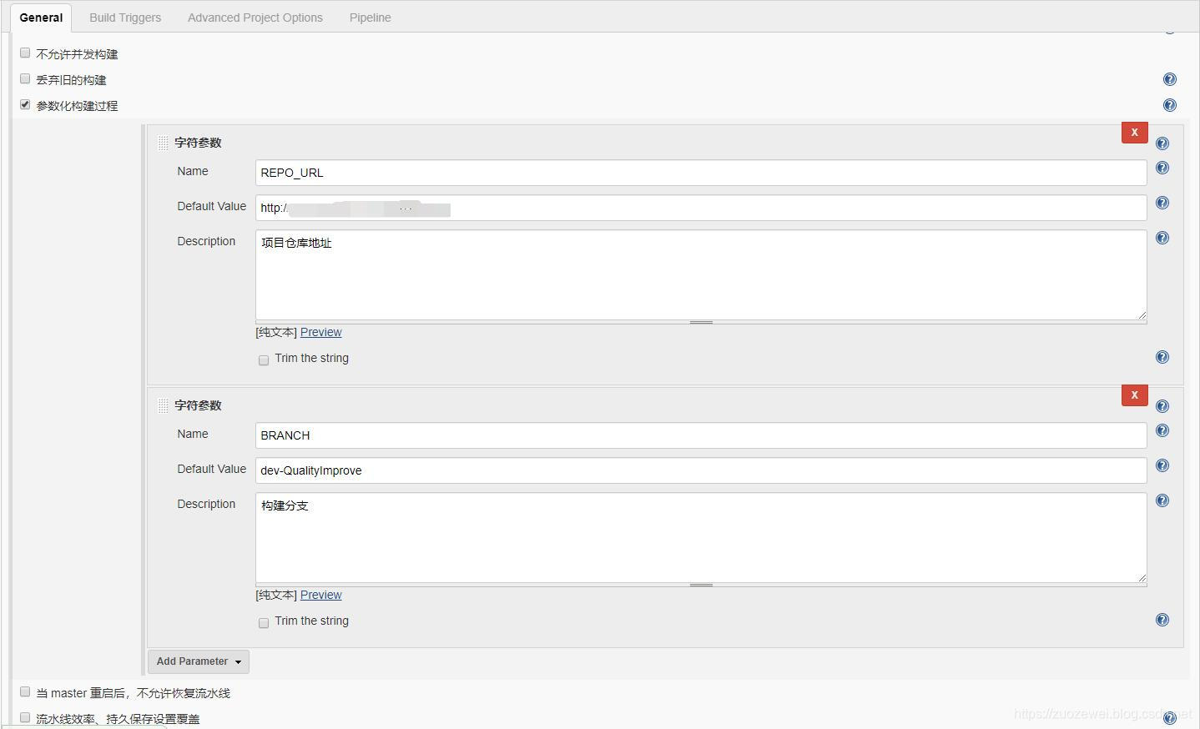This screenshot has width=1200, height=729.
Task: Preview the 构建分支 description
Action: point(321,595)
